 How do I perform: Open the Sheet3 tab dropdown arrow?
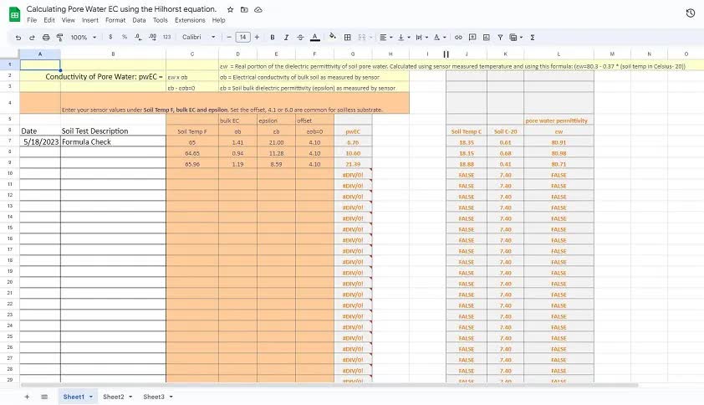tap(171, 397)
